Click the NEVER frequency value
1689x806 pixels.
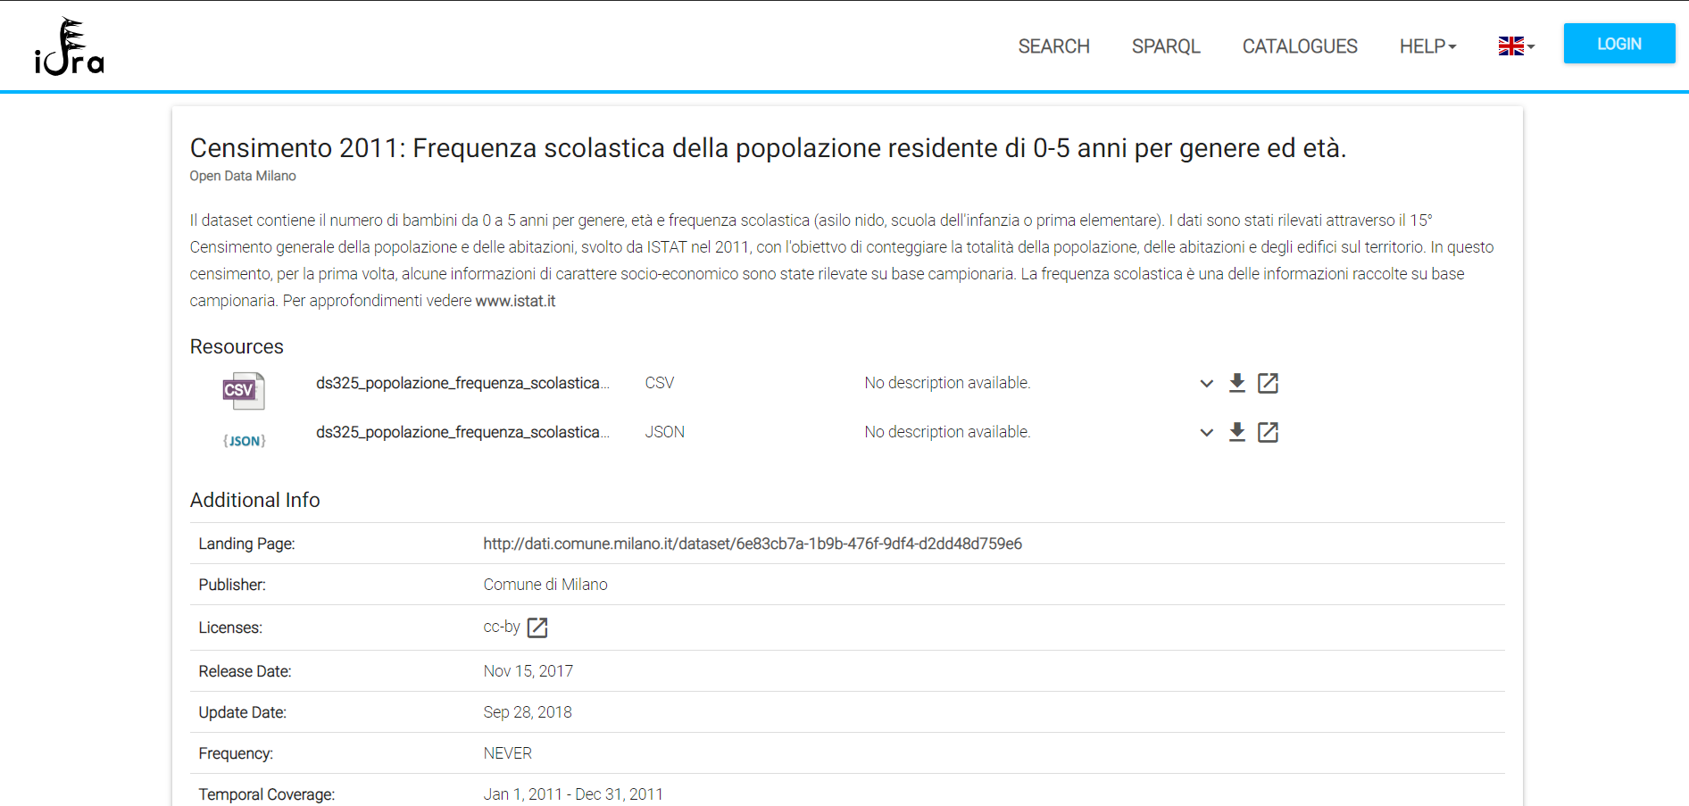[x=508, y=753]
